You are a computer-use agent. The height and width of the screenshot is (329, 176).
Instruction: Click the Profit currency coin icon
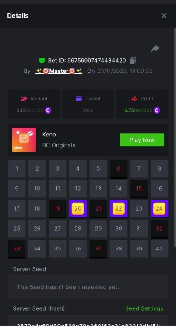(x=157, y=111)
